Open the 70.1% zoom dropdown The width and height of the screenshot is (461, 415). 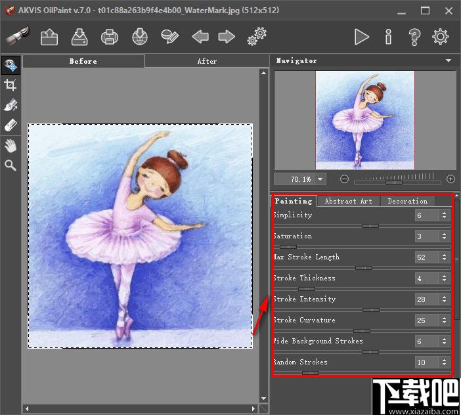click(320, 179)
